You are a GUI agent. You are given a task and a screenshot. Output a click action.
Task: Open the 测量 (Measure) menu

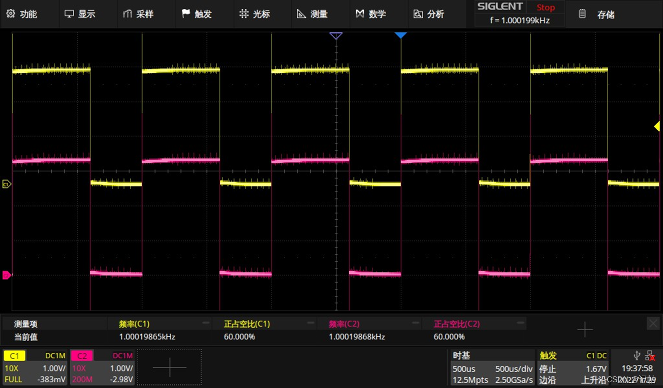pos(313,14)
